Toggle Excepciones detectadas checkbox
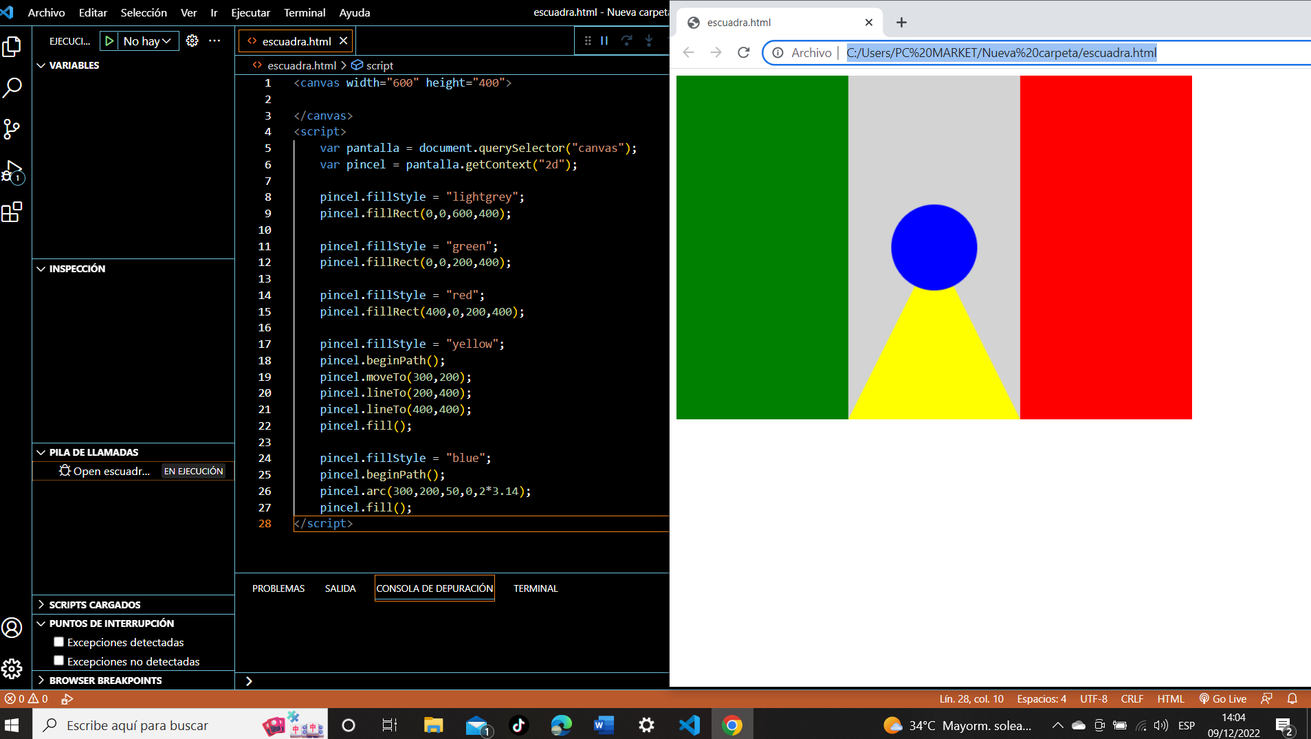This screenshot has width=1311, height=739. pos(59,641)
